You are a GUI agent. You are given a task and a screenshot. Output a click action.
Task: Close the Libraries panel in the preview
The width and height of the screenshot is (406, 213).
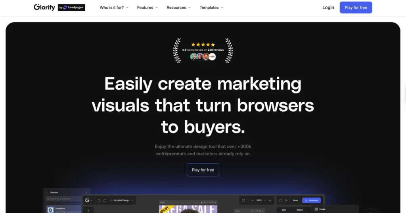pos(86,192)
